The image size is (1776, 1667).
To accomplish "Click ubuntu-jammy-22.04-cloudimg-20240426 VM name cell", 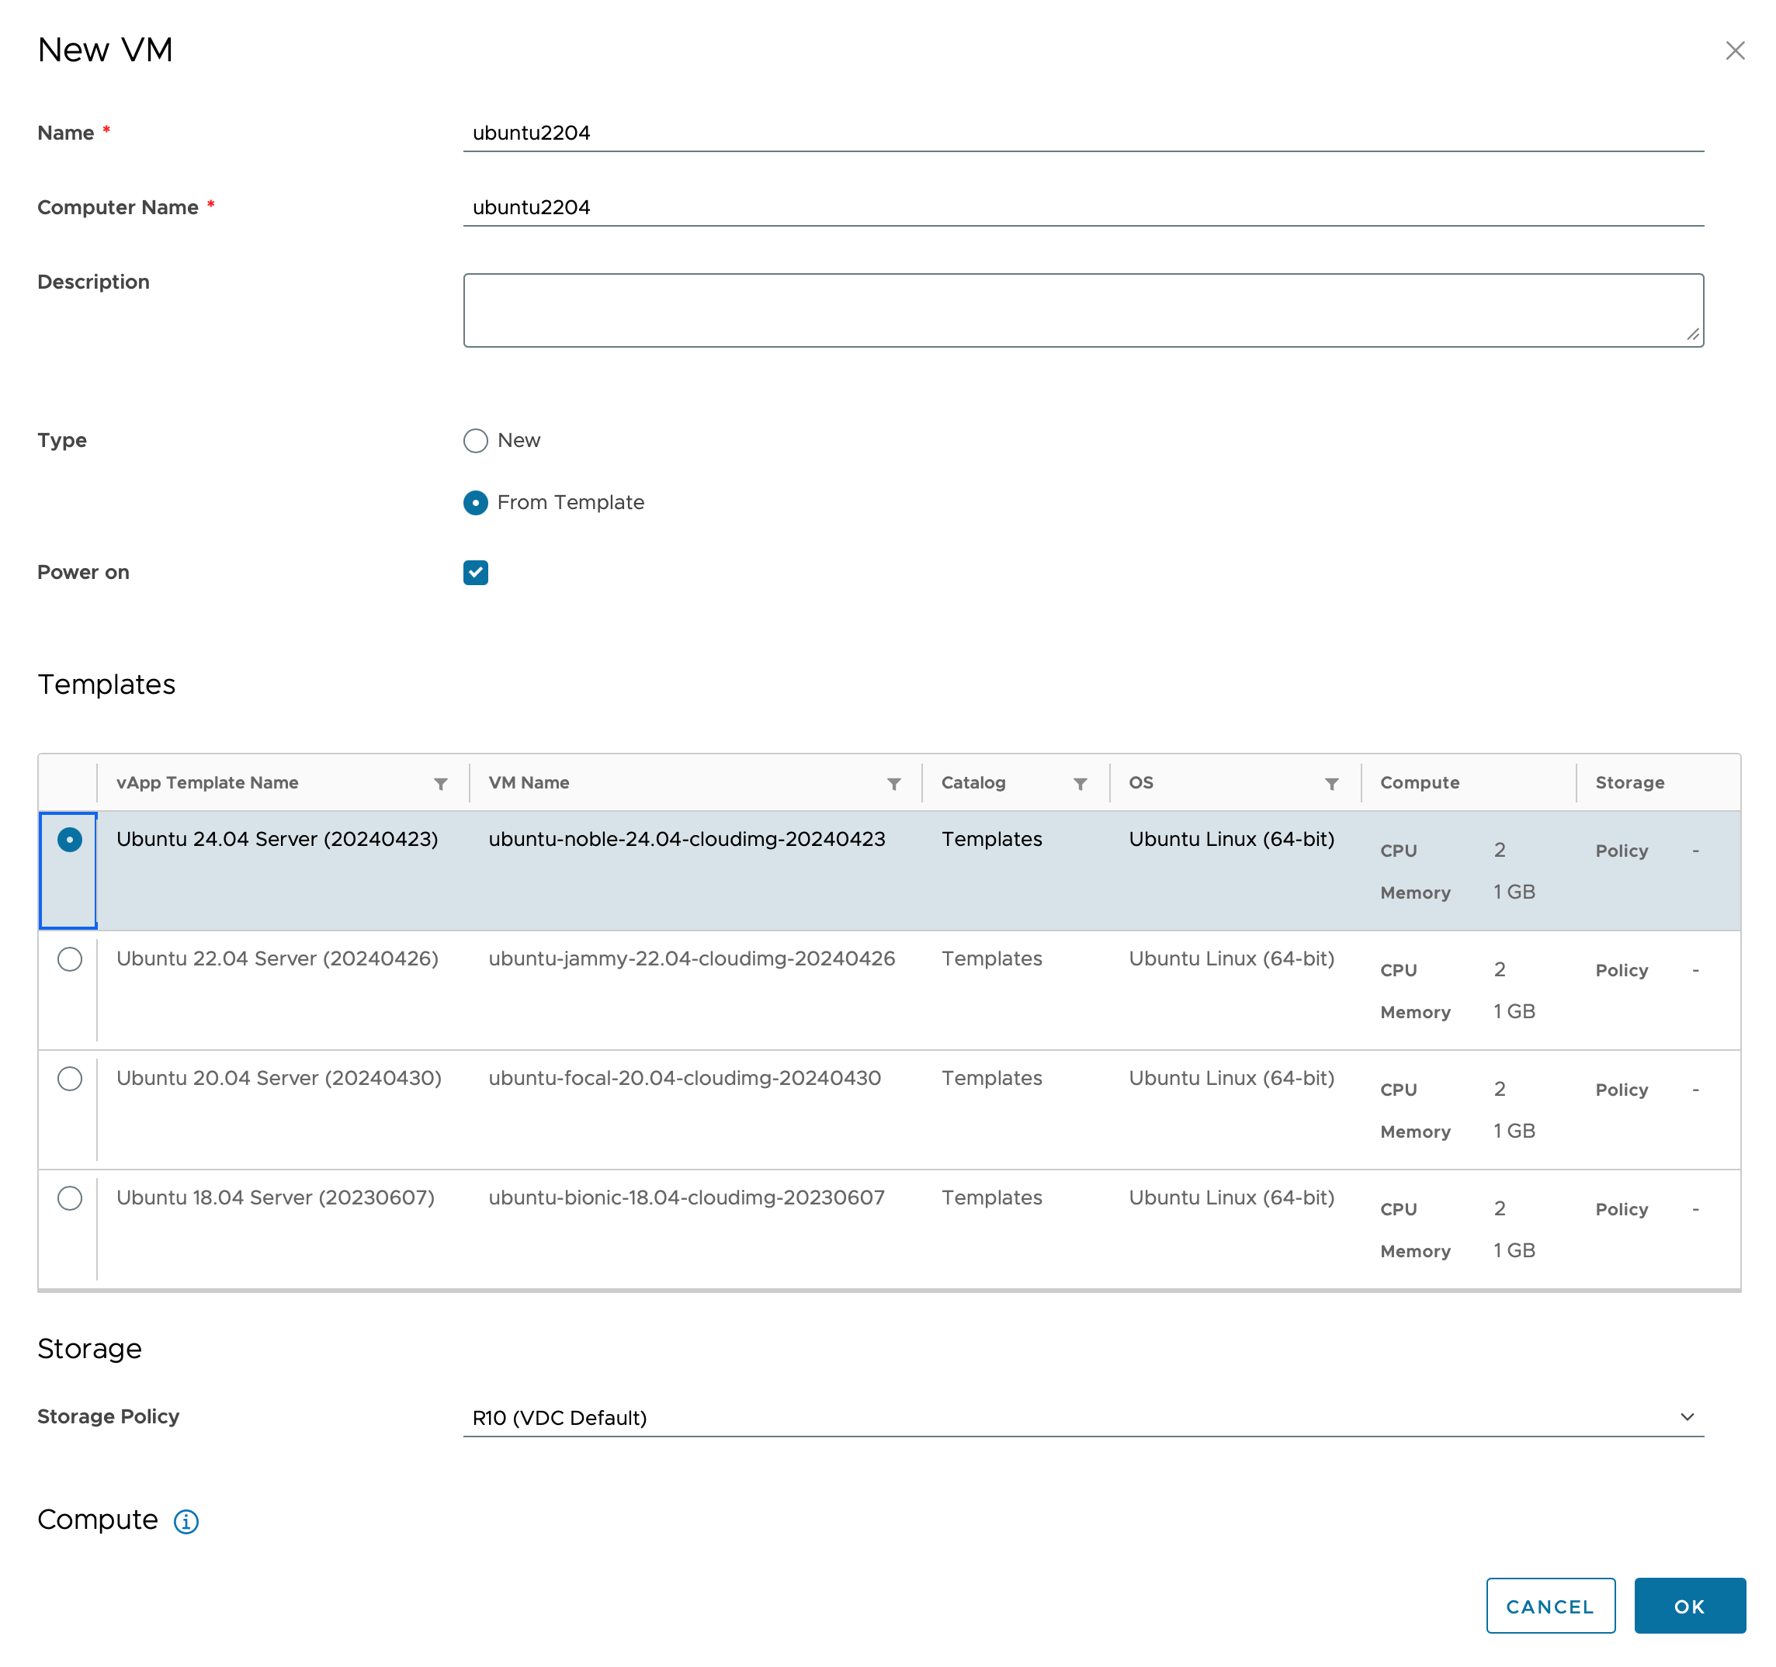I will [692, 958].
